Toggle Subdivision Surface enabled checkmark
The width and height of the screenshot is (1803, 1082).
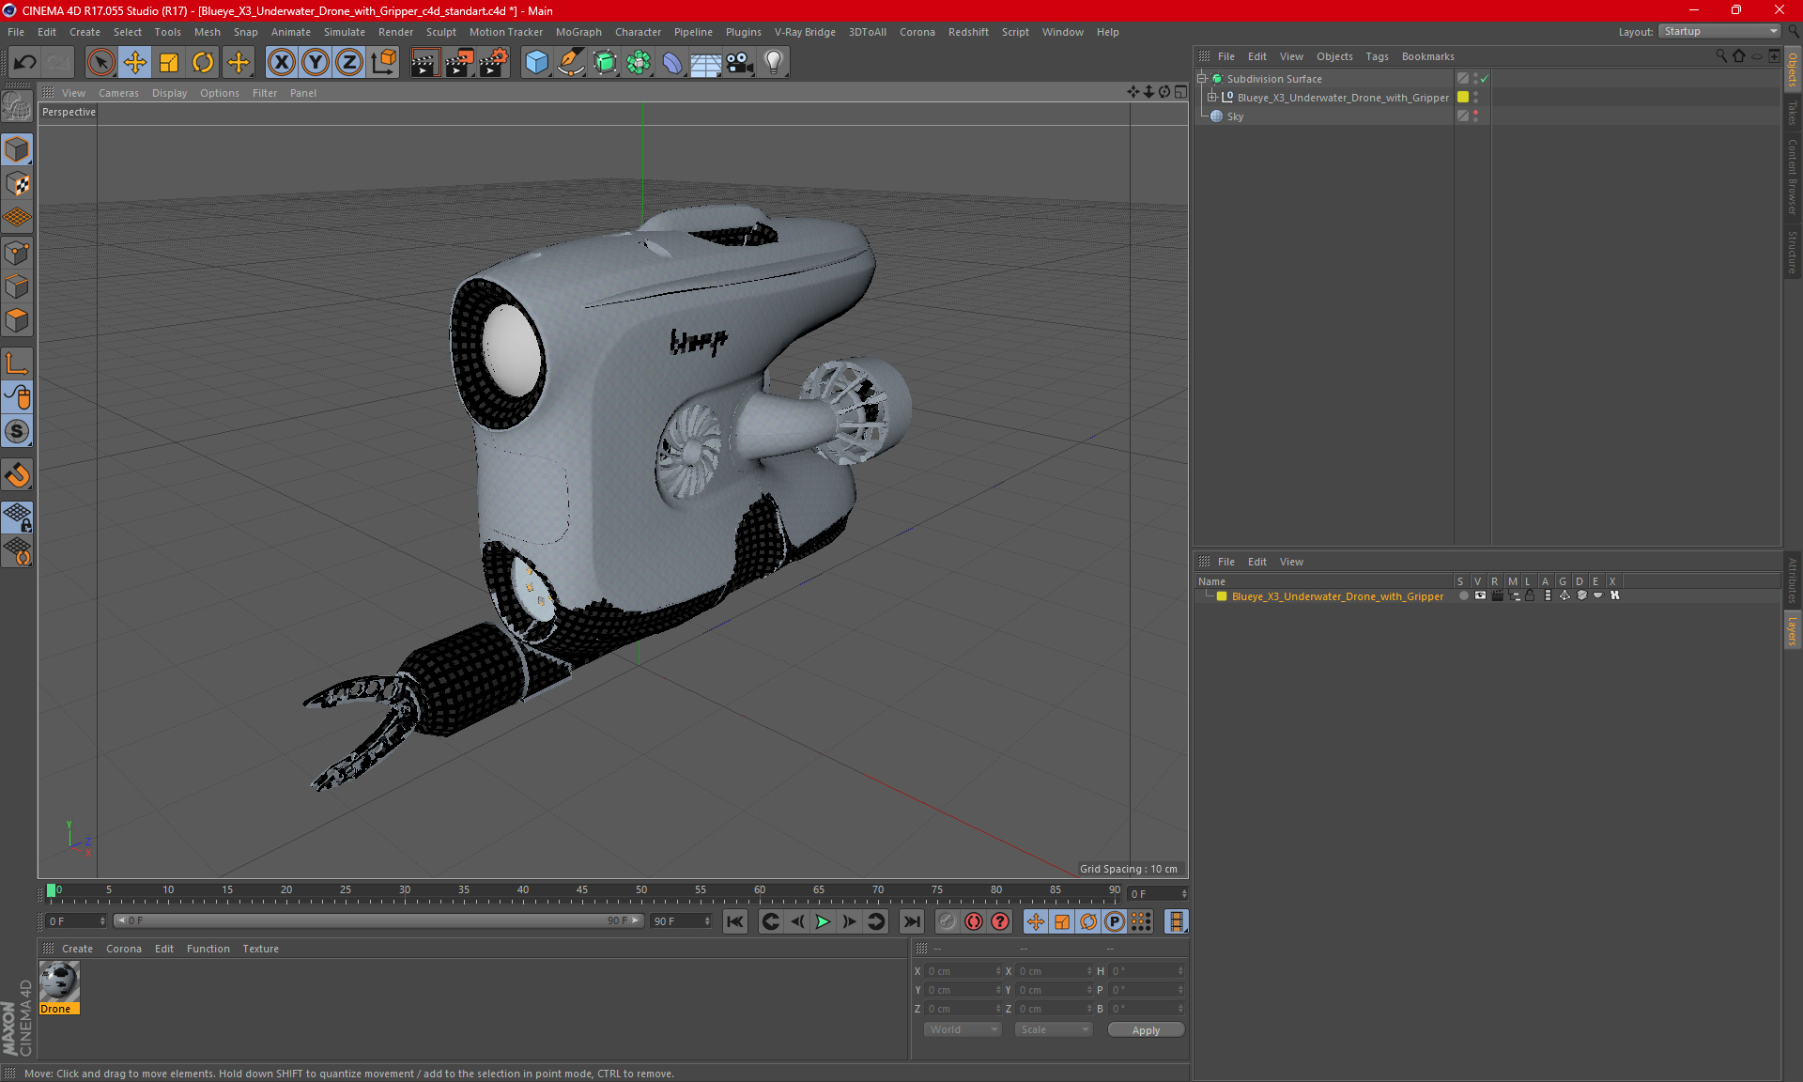coord(1484,79)
